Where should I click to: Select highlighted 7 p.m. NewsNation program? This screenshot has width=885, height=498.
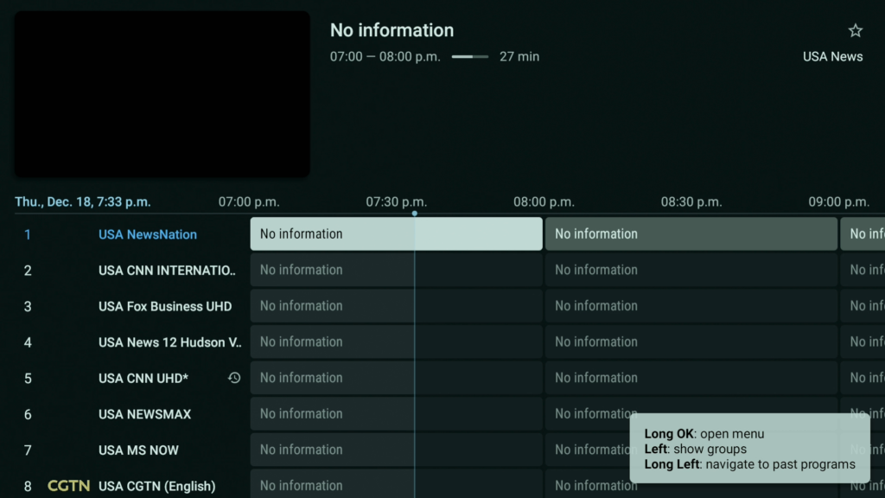[396, 234]
